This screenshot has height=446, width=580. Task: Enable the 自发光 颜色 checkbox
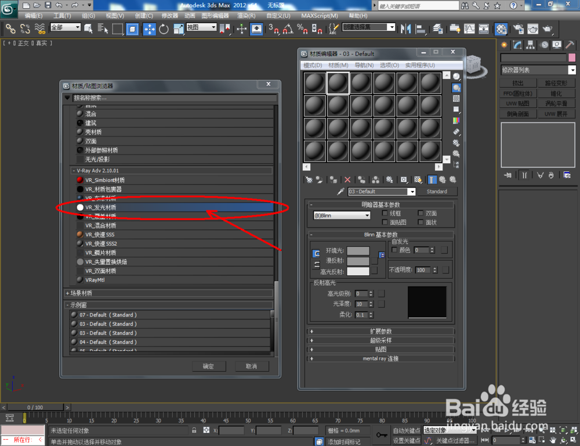394,250
